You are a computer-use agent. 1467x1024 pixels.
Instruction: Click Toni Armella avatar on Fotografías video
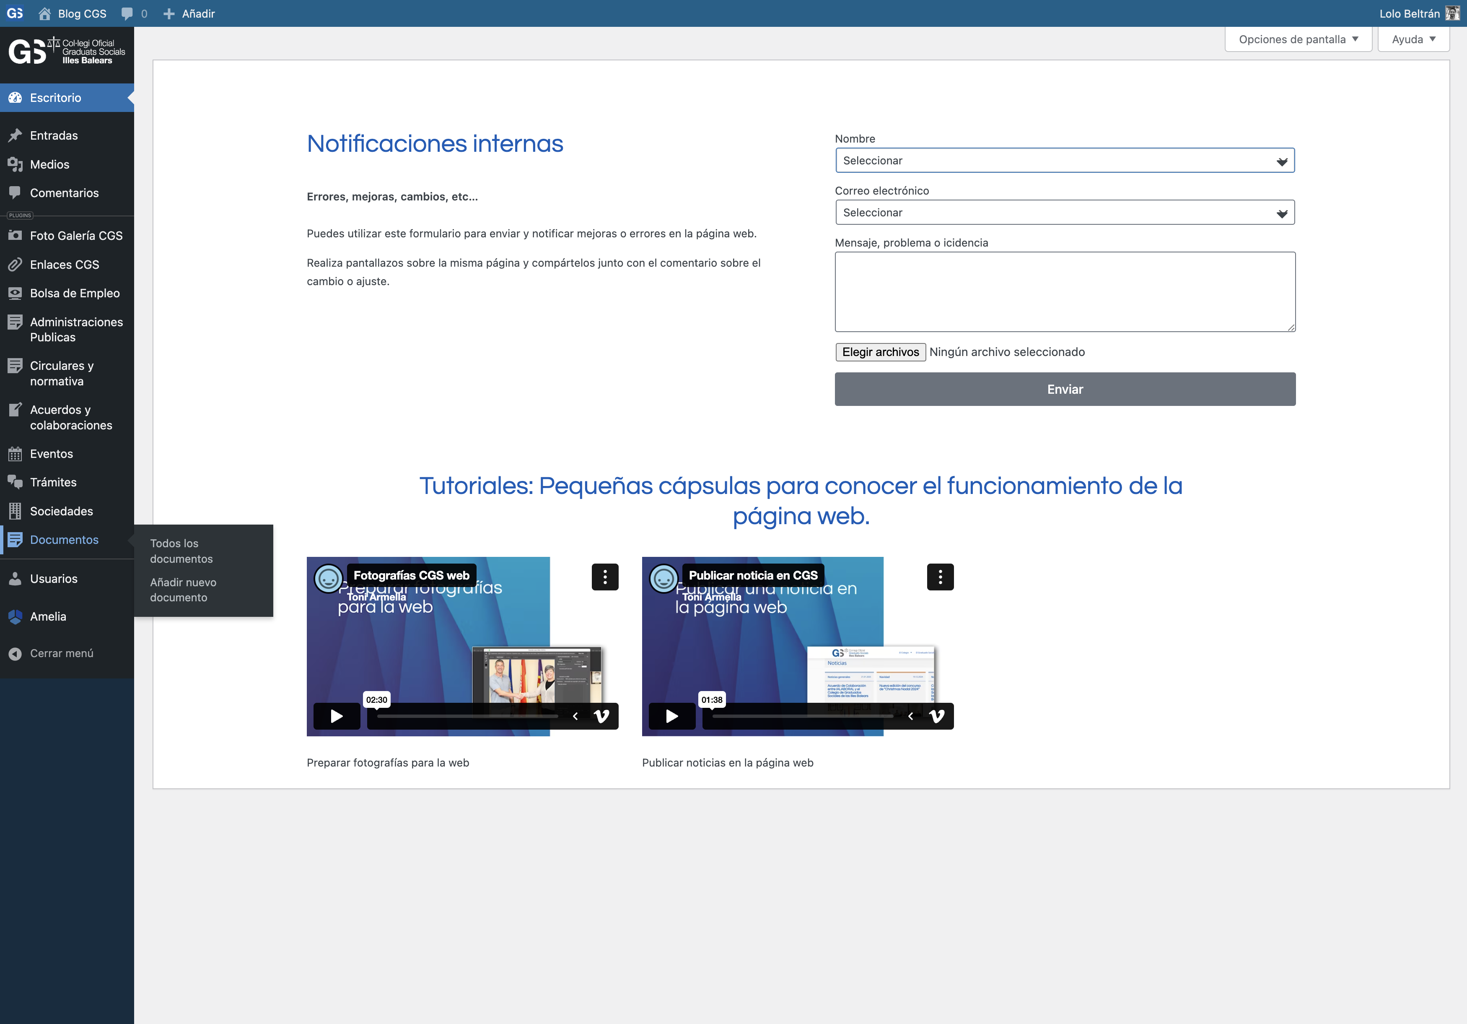[x=329, y=578]
